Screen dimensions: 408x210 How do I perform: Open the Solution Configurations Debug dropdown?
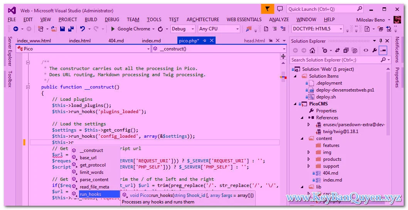pos(192,29)
